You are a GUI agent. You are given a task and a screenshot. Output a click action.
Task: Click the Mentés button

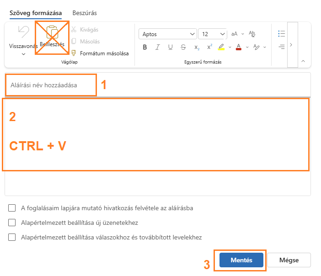coord(241,260)
